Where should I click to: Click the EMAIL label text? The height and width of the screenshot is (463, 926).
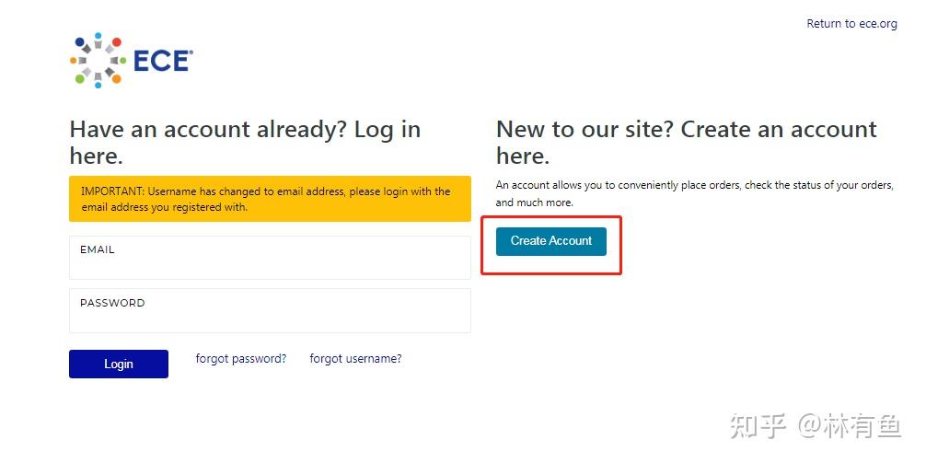[x=98, y=249]
